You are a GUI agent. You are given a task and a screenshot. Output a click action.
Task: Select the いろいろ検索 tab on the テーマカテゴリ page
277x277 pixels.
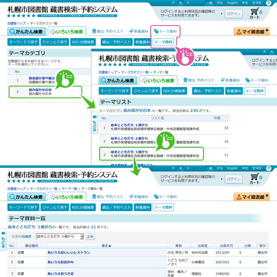67,32
